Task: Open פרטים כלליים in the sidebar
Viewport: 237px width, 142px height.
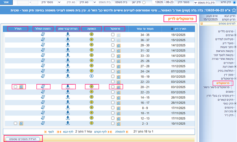Action: (226, 31)
